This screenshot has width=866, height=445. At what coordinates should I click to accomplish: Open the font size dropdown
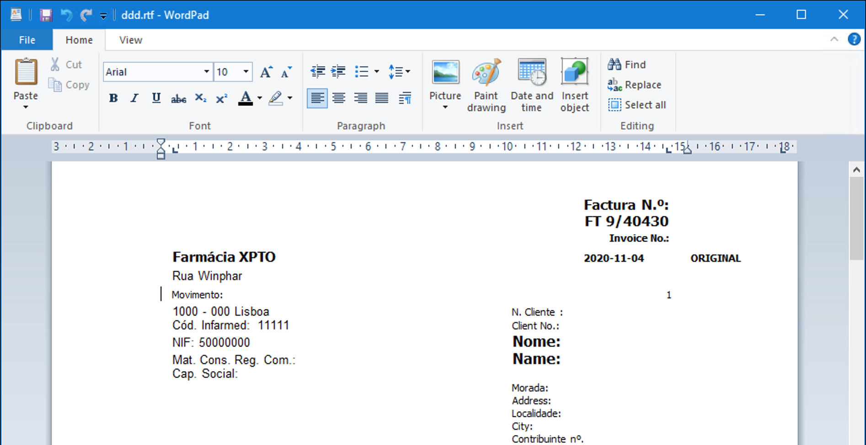click(246, 72)
